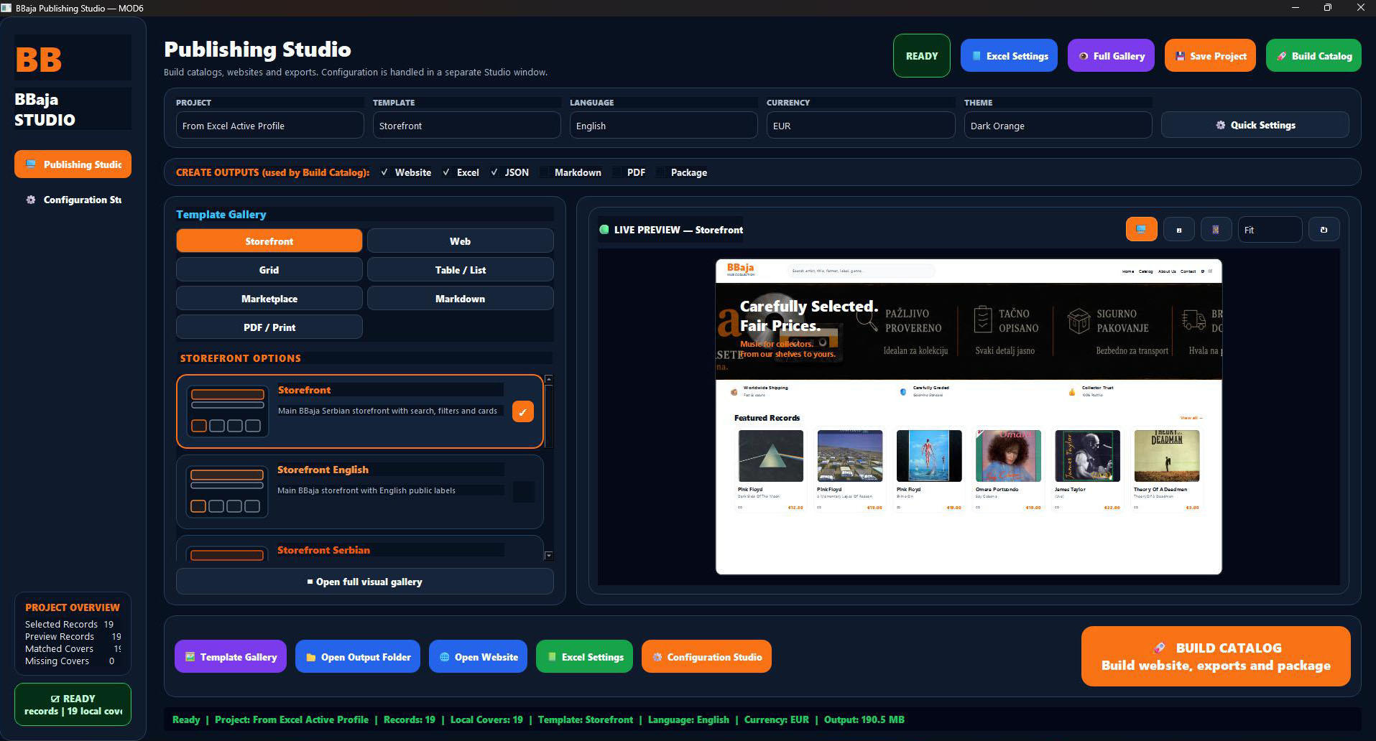Refresh the live preview
Image resolution: width=1376 pixels, height=741 pixels.
click(x=1324, y=230)
